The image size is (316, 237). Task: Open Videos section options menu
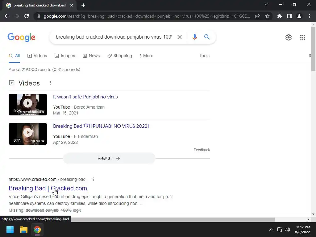[51, 83]
